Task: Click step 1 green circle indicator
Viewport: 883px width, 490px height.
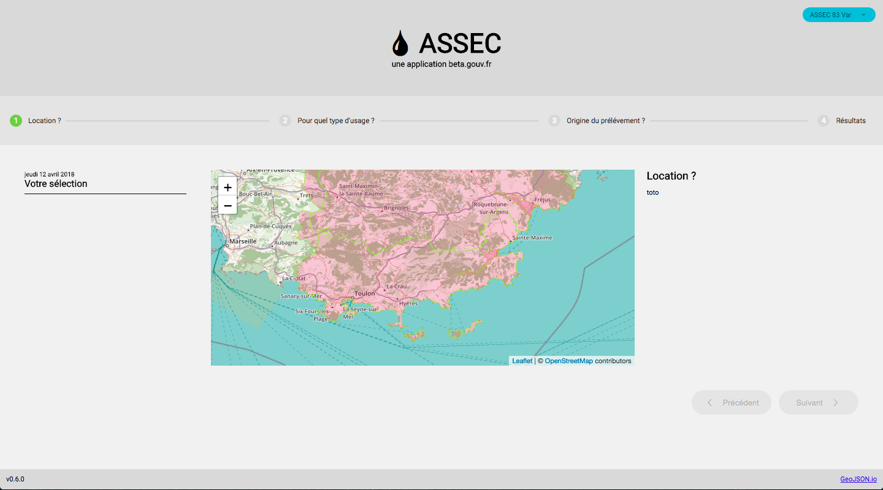Action: coord(16,121)
